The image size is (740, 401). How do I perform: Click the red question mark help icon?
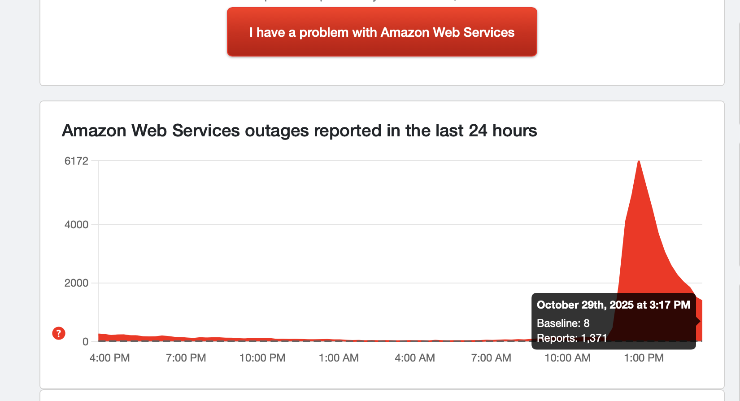tap(58, 334)
